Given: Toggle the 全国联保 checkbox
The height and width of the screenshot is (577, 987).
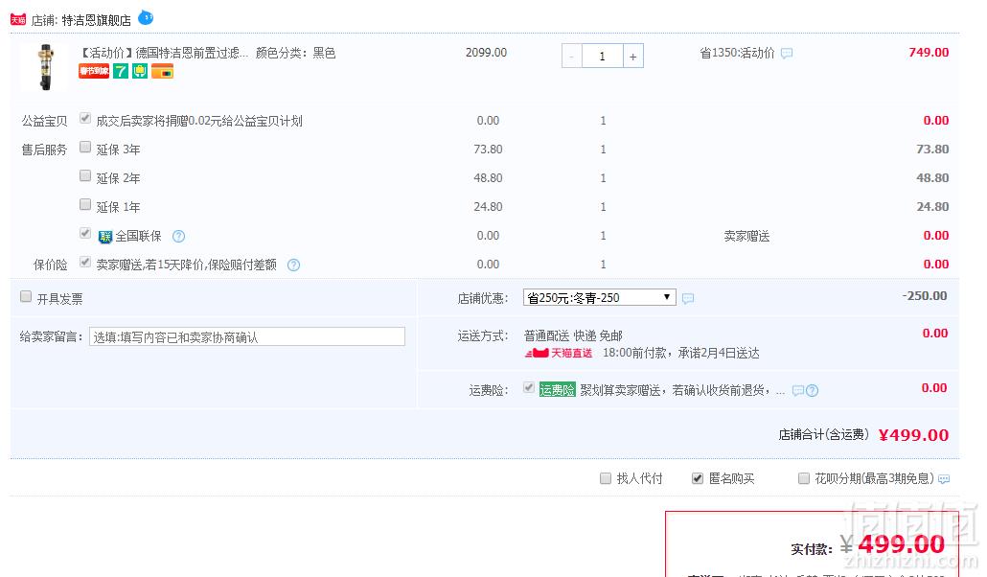Looking at the screenshot, I should [x=85, y=233].
